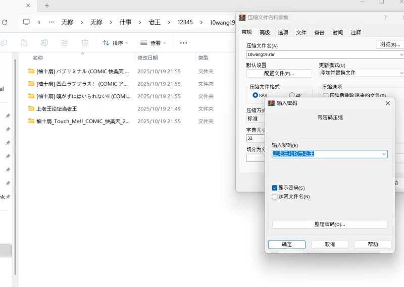Click the refresh icon in Explorer

(x=5, y=22)
